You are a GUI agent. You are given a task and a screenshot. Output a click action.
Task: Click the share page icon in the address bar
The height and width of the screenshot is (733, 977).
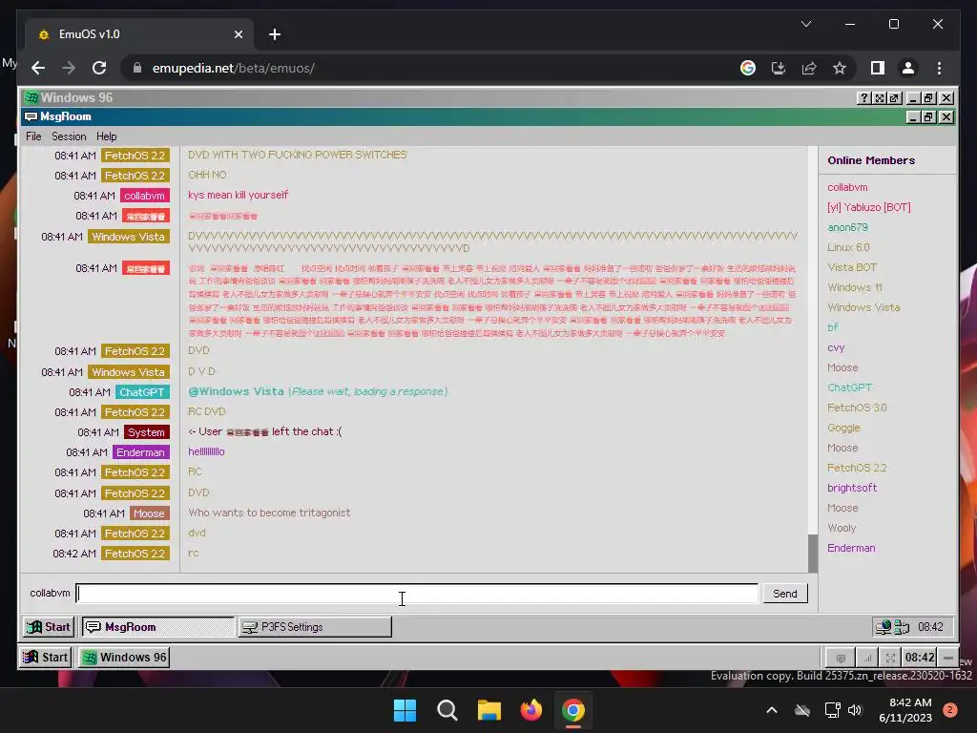[809, 68]
